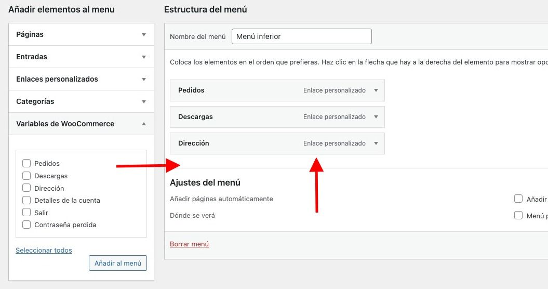This screenshot has width=548, height=289.
Task: Select the Descargas menu structure item
Action: [x=277, y=117]
